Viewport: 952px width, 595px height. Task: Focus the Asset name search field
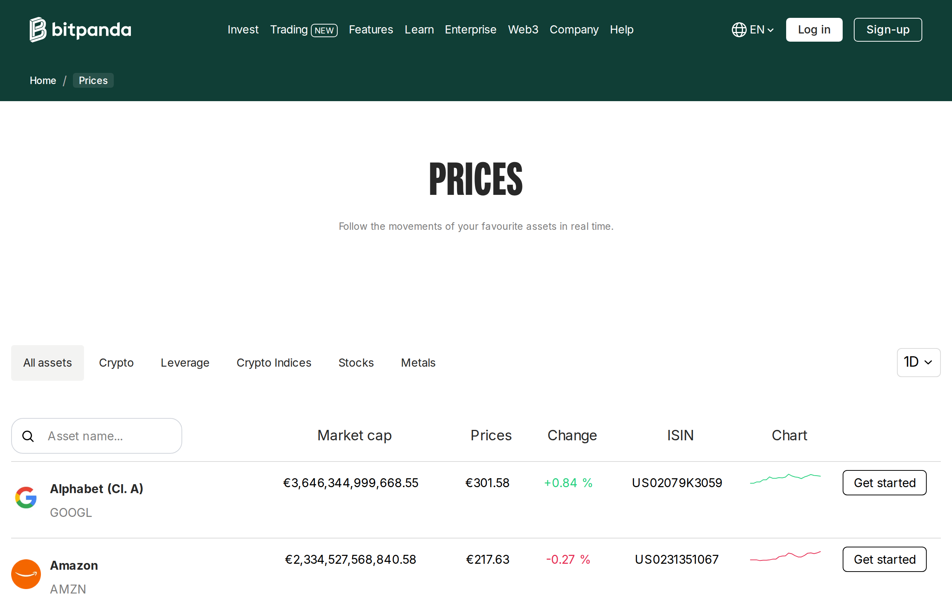click(x=96, y=435)
